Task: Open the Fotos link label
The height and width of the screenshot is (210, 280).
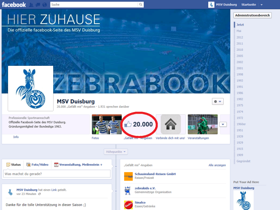Action: point(95,138)
